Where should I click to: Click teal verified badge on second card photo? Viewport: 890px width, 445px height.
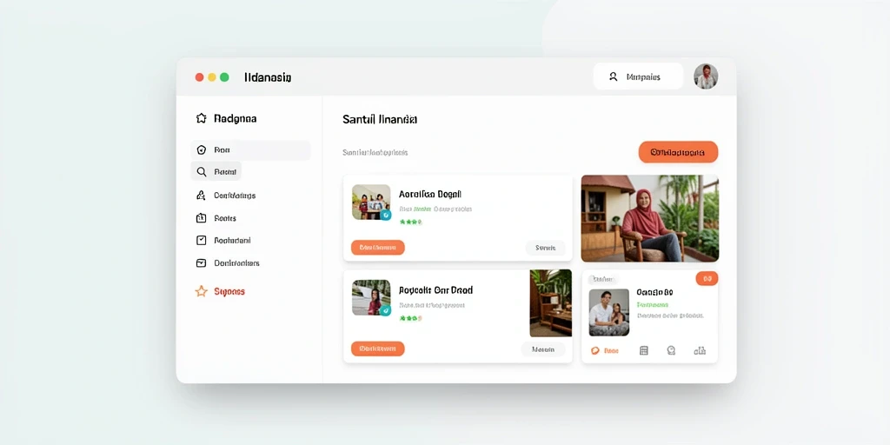(x=385, y=310)
